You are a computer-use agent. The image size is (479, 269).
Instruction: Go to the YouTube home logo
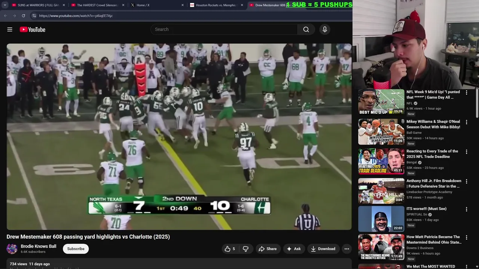[33, 30]
